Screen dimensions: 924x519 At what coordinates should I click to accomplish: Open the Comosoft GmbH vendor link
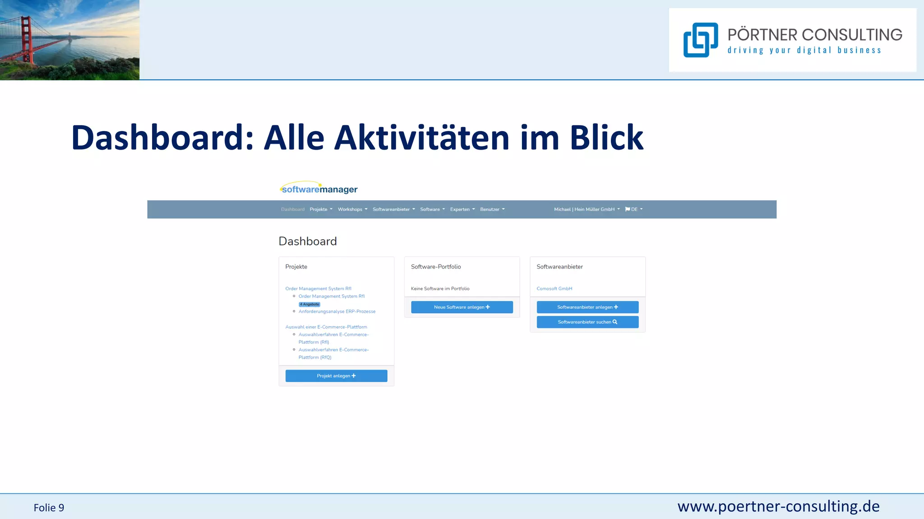click(x=554, y=289)
